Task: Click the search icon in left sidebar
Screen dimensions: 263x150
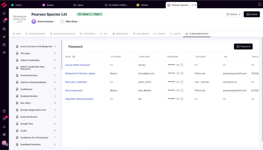Action: point(4,29)
